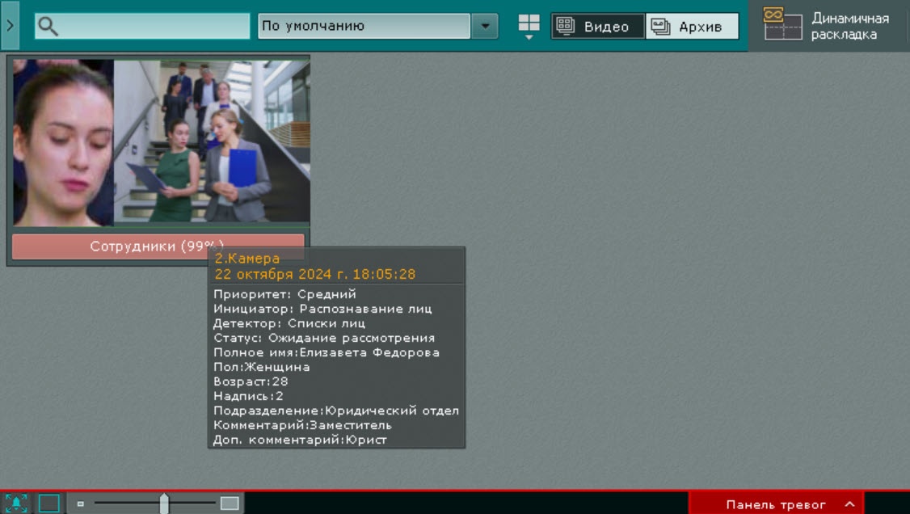Click the magnifier search icon

(x=48, y=26)
